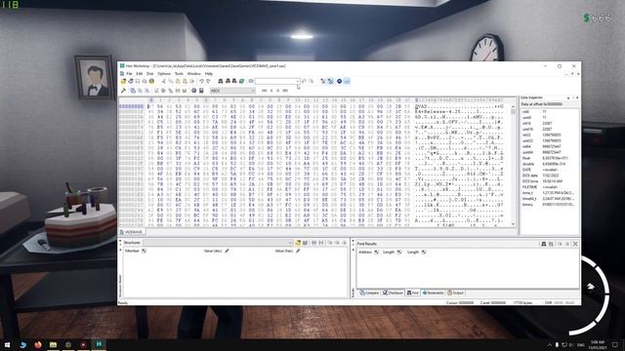Click the green Goto toolbar icon
The height and width of the screenshot is (351, 625).
pyautogui.click(x=241, y=81)
